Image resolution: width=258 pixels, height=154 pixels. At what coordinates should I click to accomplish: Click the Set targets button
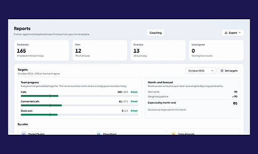coord(229,71)
